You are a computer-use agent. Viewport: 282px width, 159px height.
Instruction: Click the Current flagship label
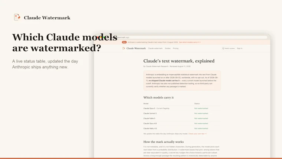(163, 108)
